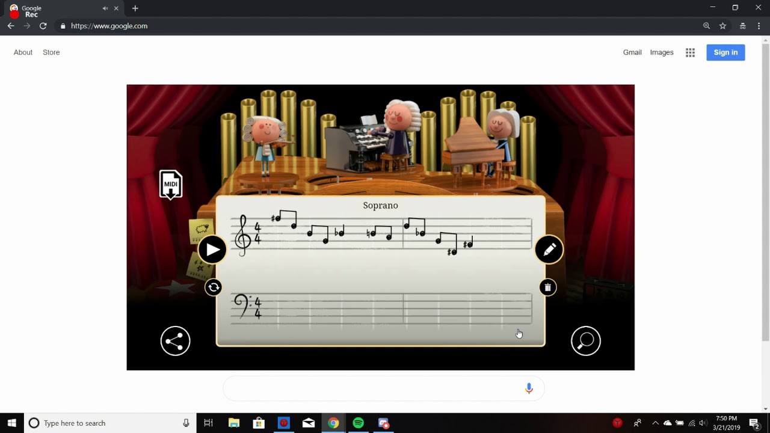Open a new browser tab

pos(135,8)
